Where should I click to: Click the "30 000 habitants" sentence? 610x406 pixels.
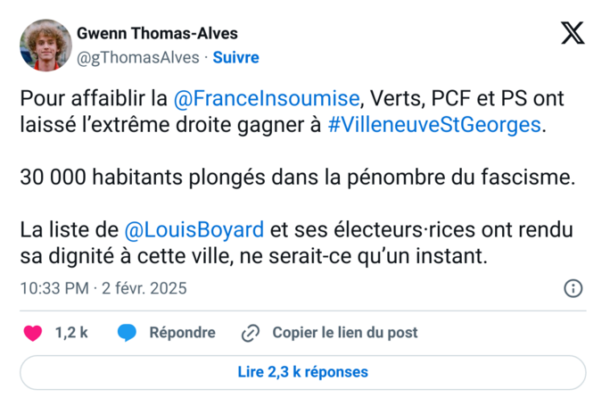point(298,177)
